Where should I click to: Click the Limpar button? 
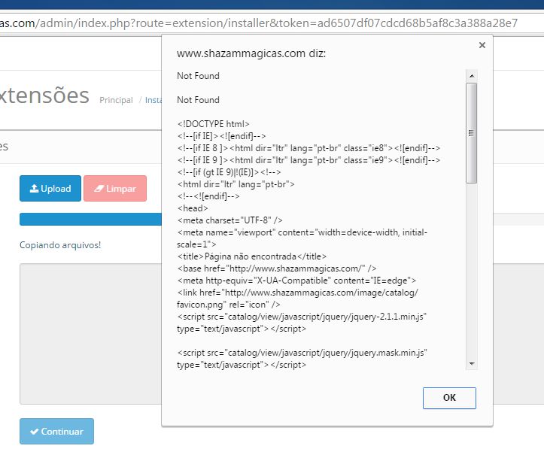click(115, 188)
